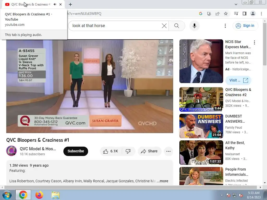
Task: Bookmark this page with the star icon
Action: click(226, 14)
